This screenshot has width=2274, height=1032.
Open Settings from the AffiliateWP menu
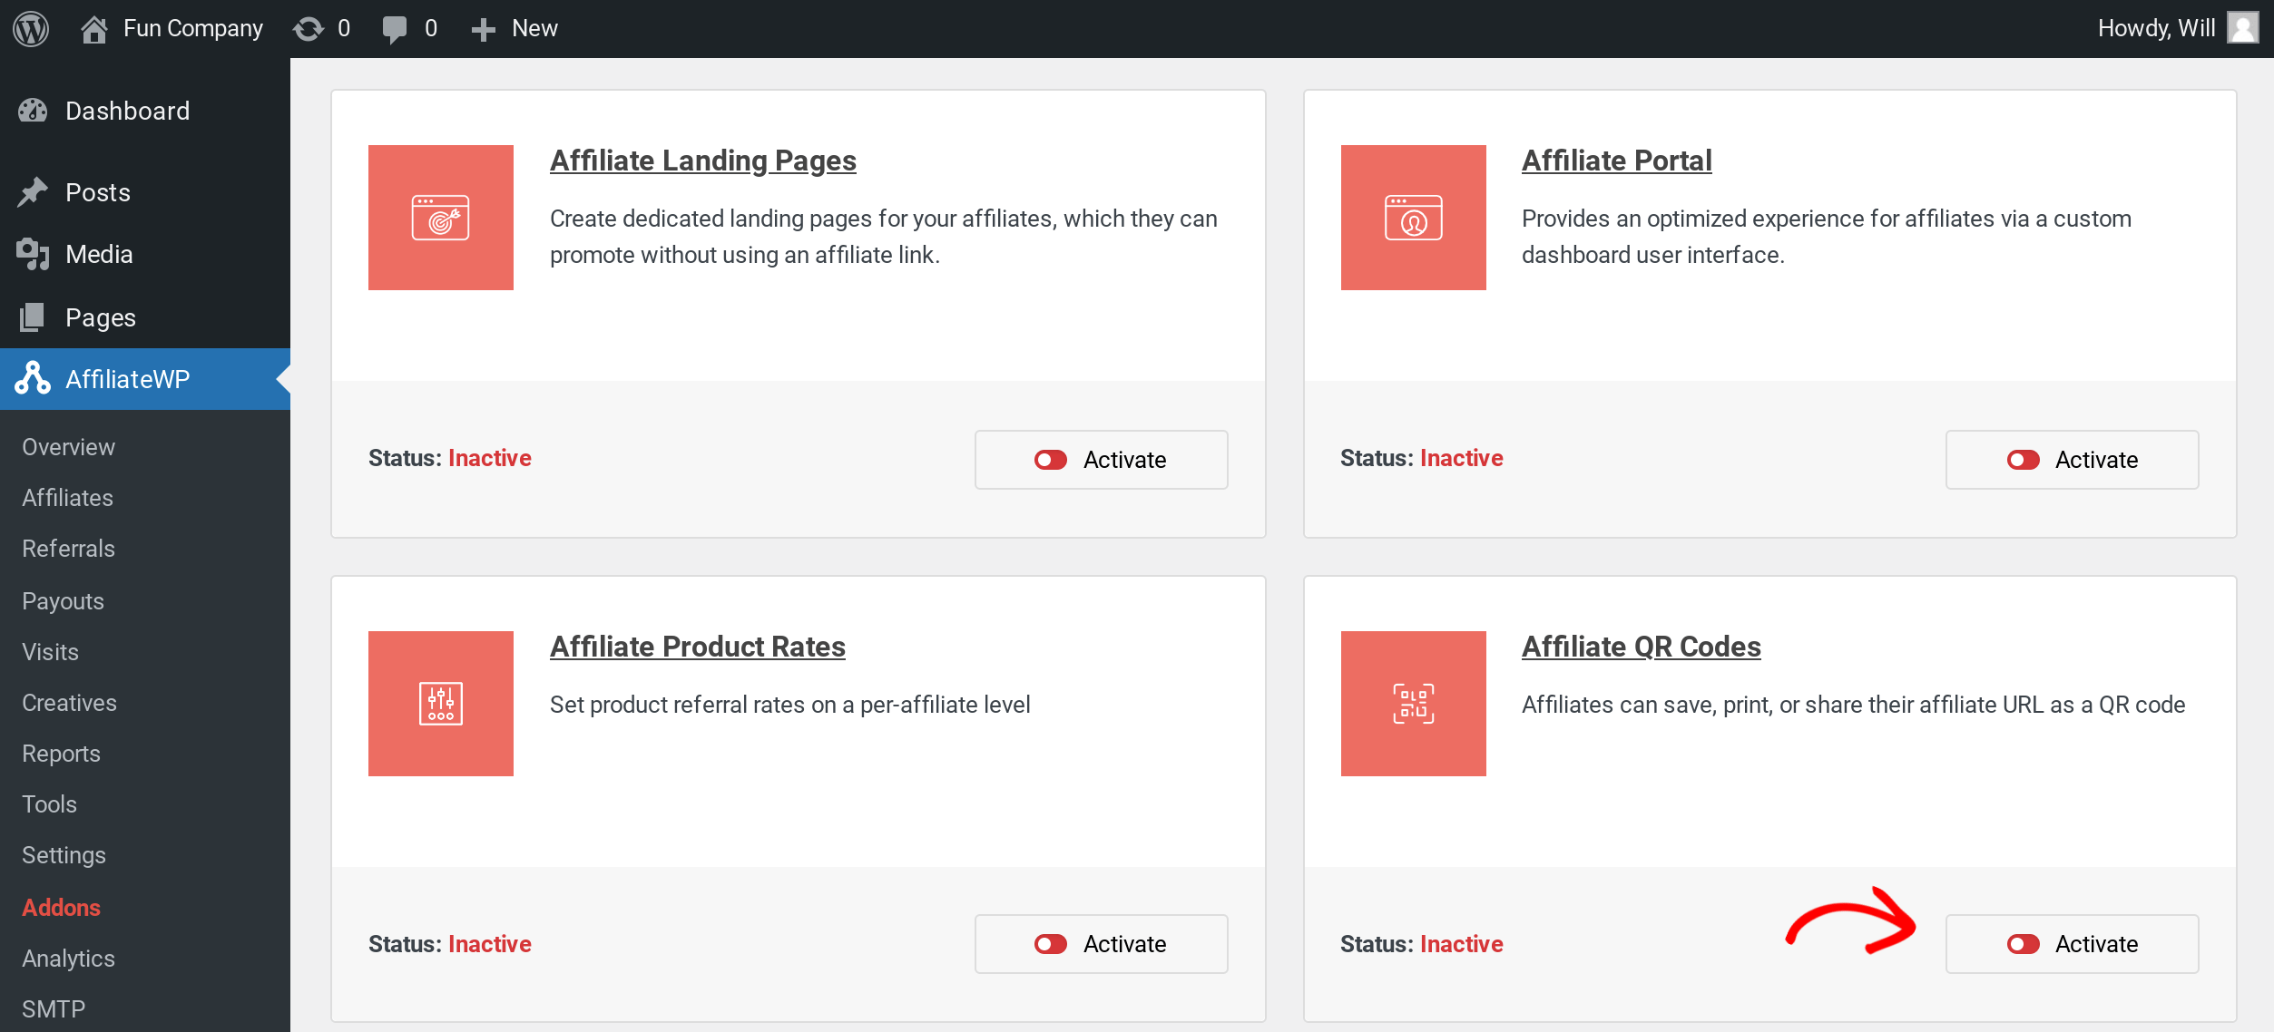coord(64,854)
